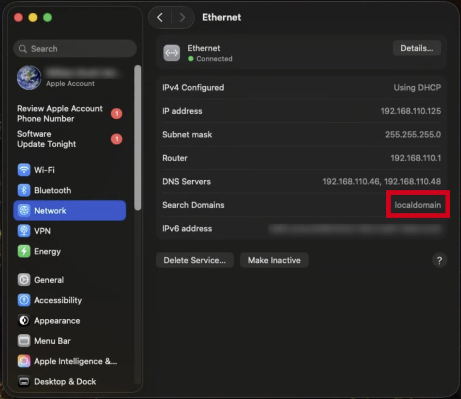
Task: Go to Energy settings
Action: coord(47,251)
